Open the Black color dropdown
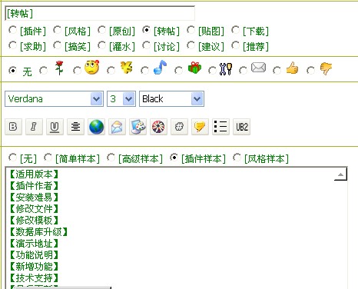358x289 pixels. point(171,98)
